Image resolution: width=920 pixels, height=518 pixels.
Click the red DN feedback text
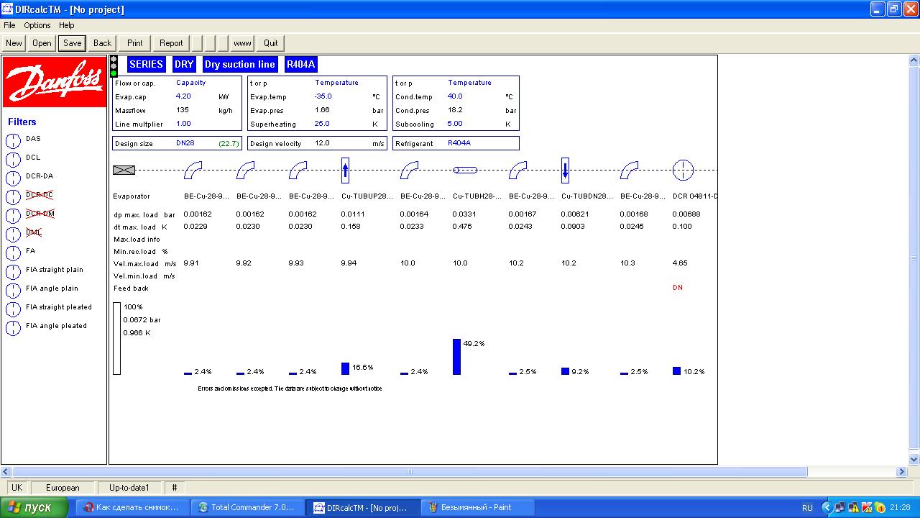678,288
